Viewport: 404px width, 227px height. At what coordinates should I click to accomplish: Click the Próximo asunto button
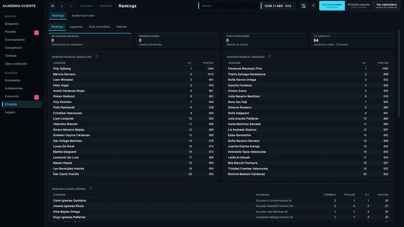tap(359, 5)
